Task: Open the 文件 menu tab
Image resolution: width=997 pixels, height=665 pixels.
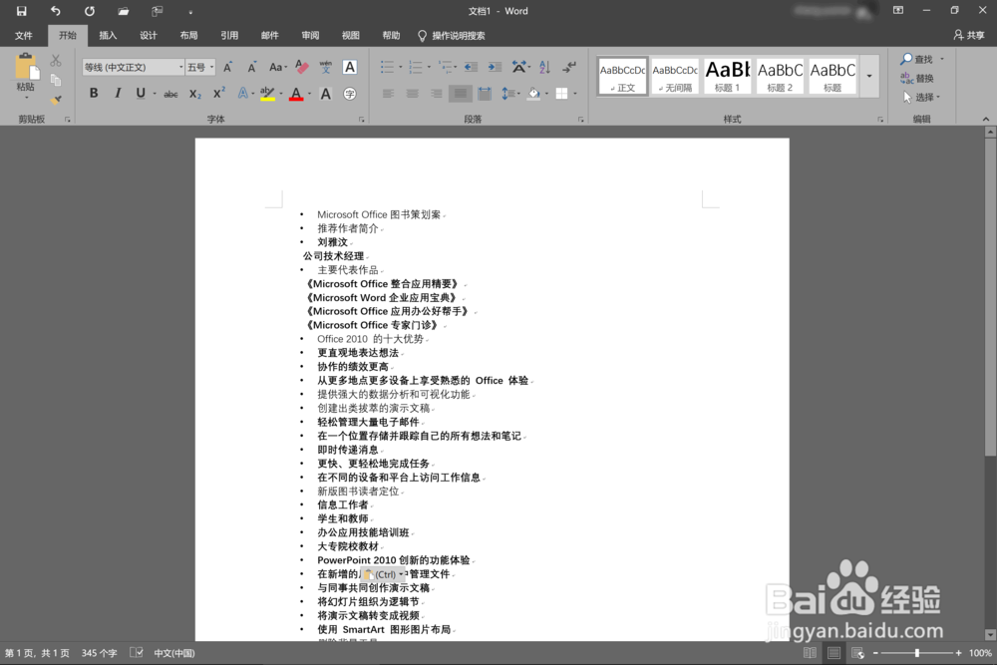Action: (24, 36)
